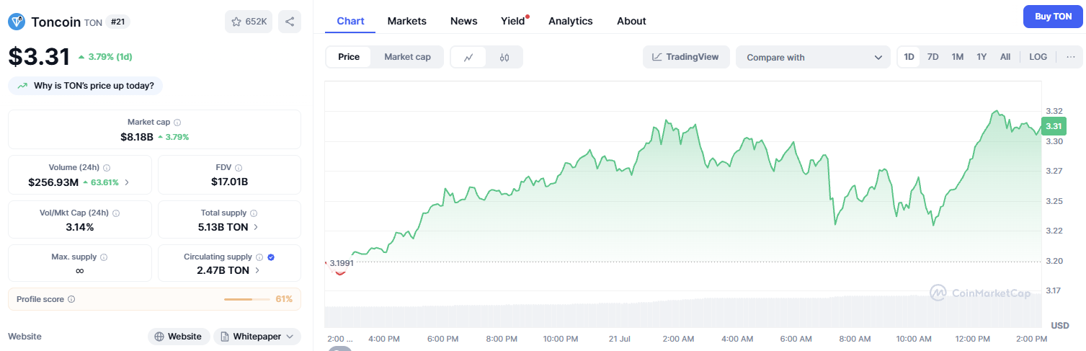Open the Chart tab

(350, 21)
